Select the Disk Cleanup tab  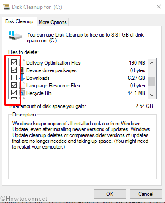(19, 21)
